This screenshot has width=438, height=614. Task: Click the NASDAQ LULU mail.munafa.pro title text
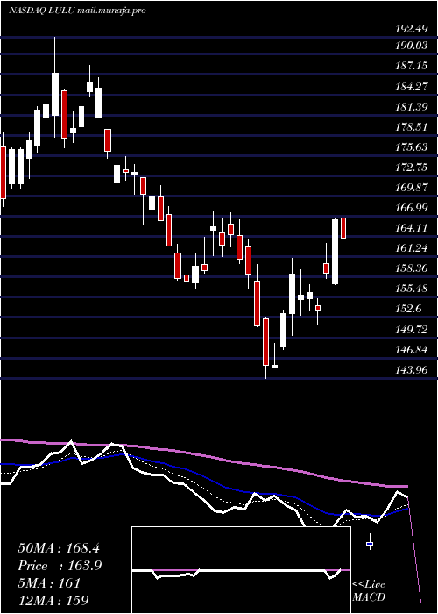point(77,11)
